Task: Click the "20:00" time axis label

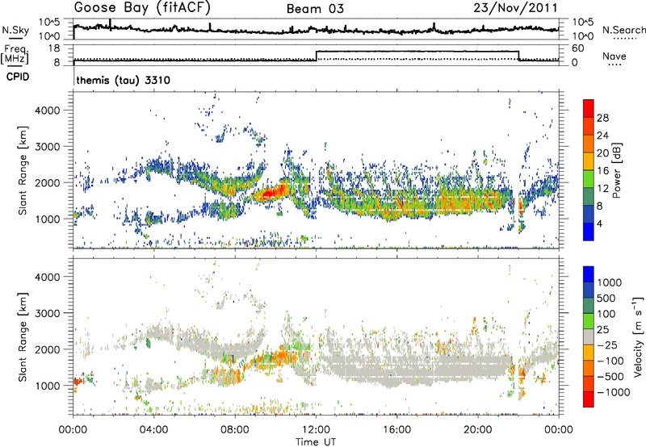Action: click(x=477, y=430)
